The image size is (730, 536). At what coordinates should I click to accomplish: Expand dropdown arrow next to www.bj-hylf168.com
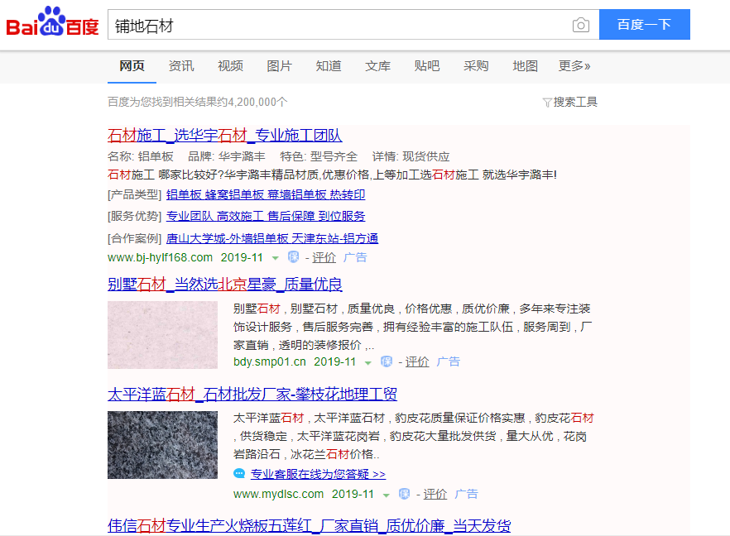pyautogui.click(x=275, y=258)
